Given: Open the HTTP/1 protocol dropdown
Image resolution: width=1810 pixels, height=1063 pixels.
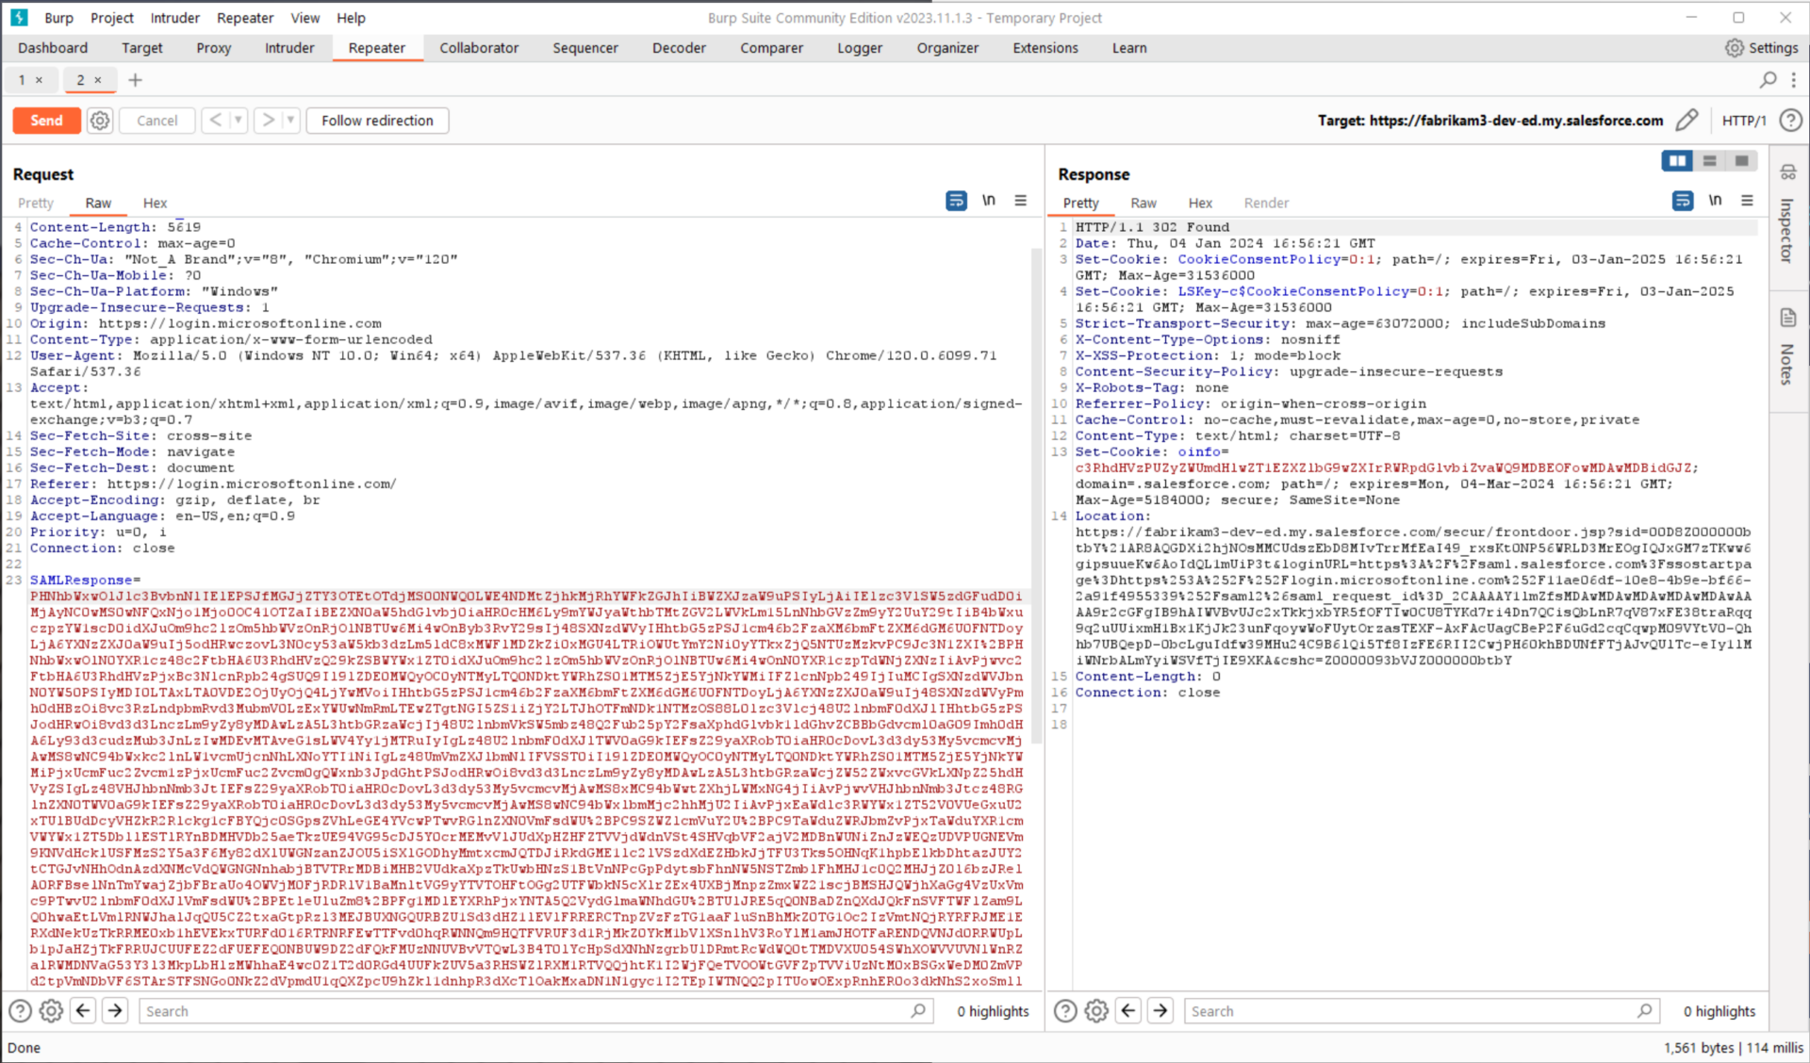Looking at the screenshot, I should (1744, 121).
